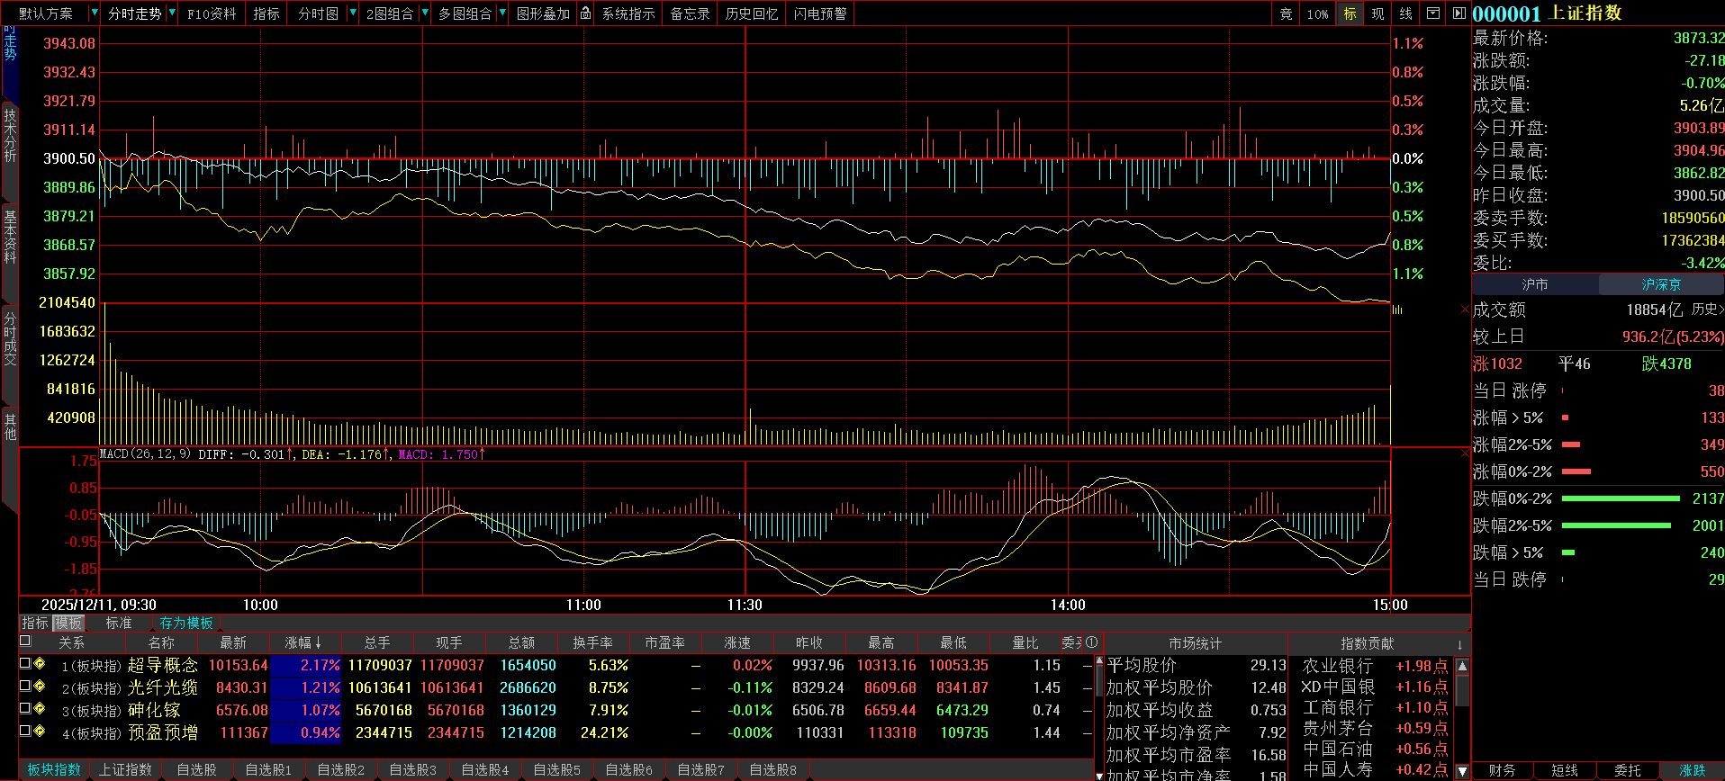Click the lock icon beside 图形叠加

pos(586,13)
